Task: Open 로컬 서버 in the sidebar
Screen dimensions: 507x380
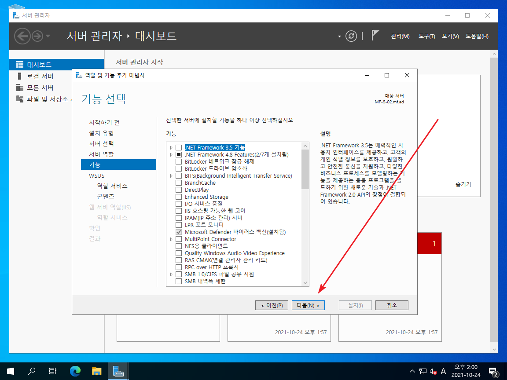Action: click(40, 76)
